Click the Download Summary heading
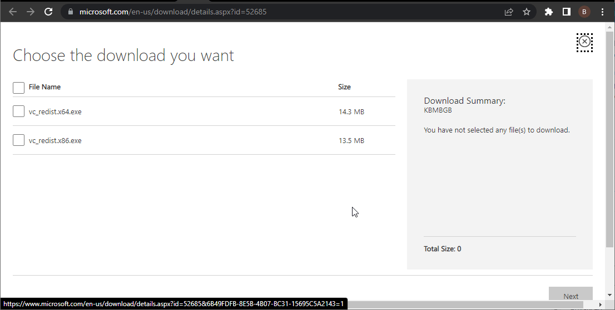 [464, 101]
